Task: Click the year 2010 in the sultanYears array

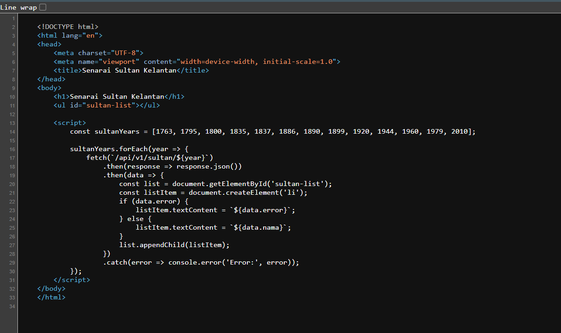Action: pyautogui.click(x=460, y=132)
